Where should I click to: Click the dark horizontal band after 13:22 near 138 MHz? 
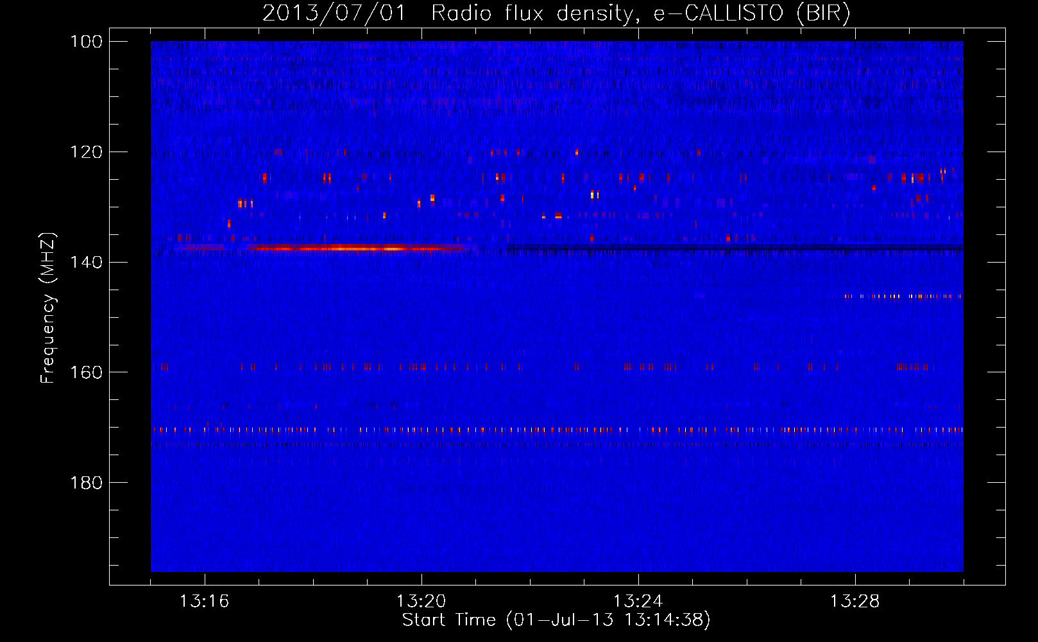(x=735, y=247)
